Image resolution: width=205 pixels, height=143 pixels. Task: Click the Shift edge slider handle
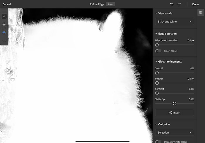(175, 104)
